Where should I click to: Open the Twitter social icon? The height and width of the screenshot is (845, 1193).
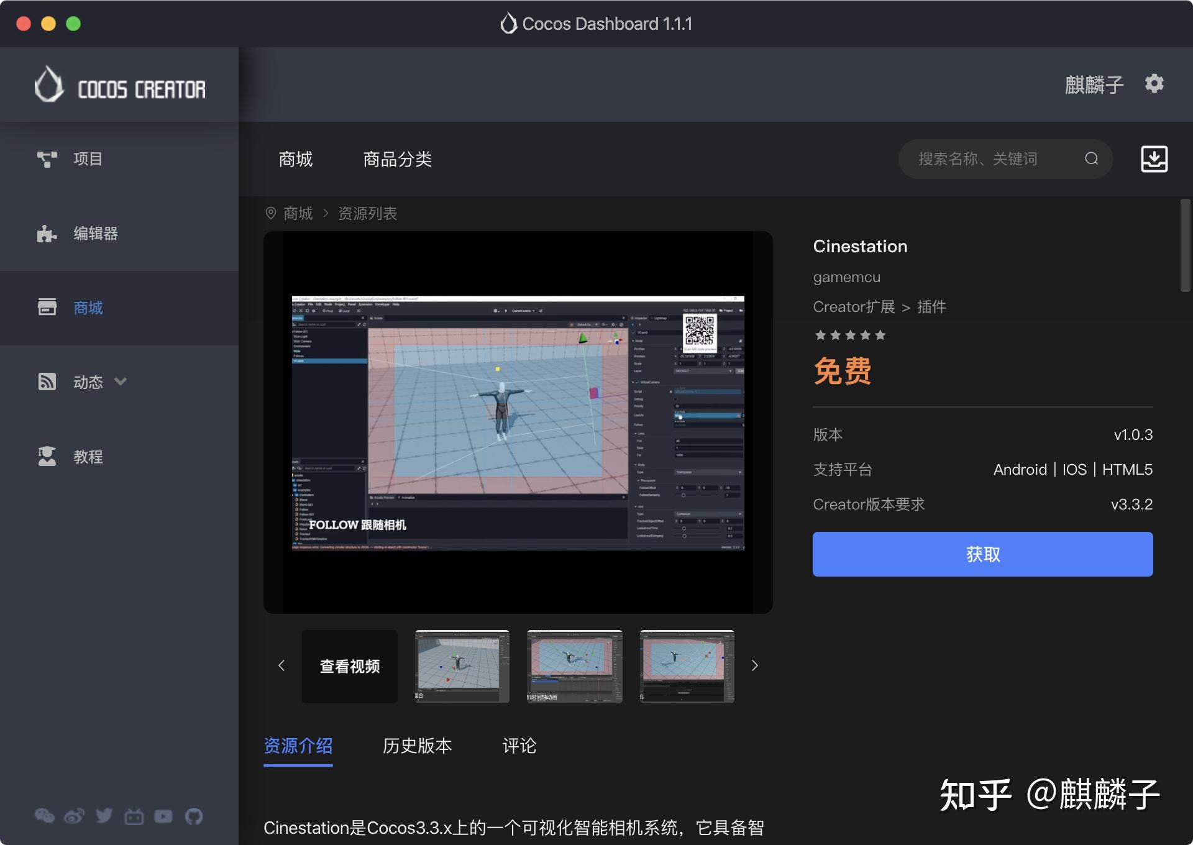tap(104, 816)
